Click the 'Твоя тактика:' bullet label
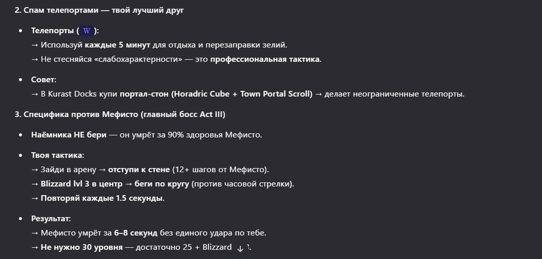Viewport: 542px width, 259px height. 57,155
